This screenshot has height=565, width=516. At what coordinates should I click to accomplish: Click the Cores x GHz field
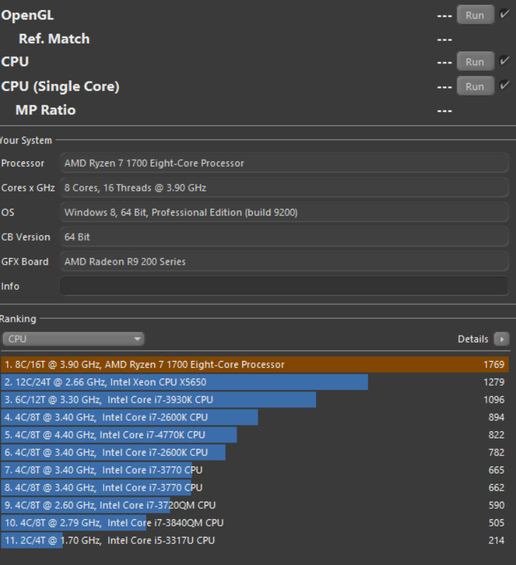pos(284,188)
